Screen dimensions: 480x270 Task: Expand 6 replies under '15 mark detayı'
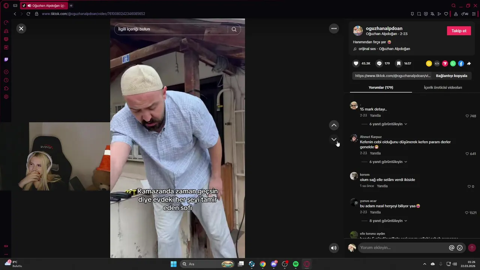tap(388, 124)
